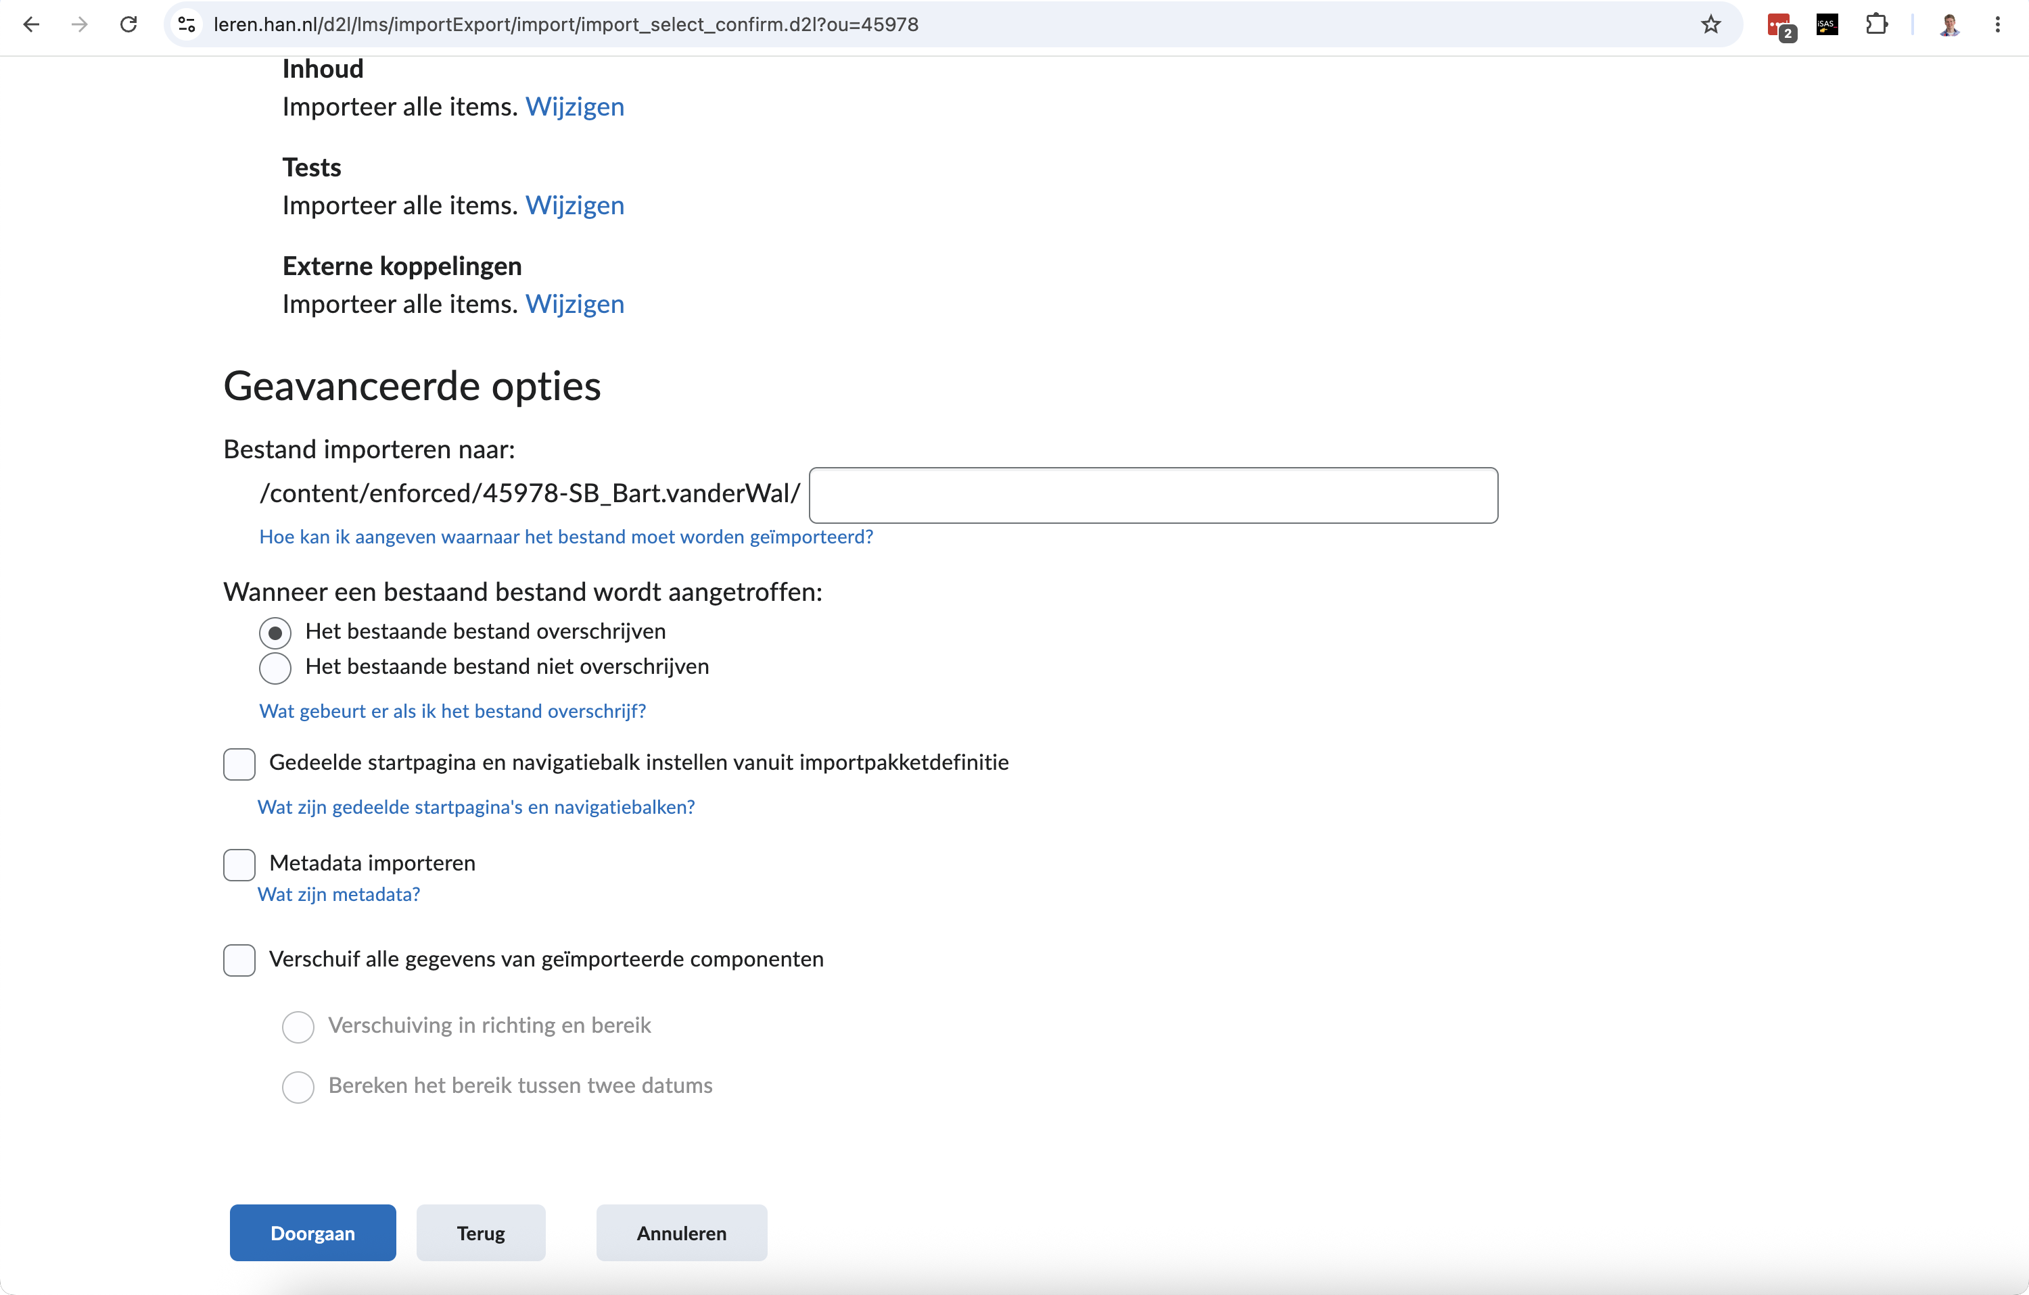Viewport: 2029px width, 1295px height.
Task: Choose 'Bereken het bereik tussen twee datums' radio
Action: point(298,1087)
